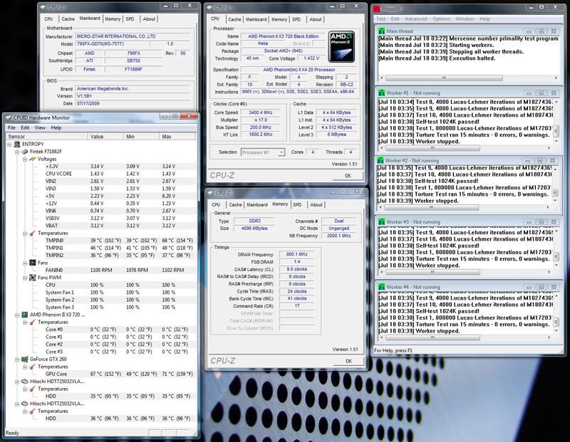Click the Worker #4 window icon
This screenshot has height=442, width=570.
tap(381, 287)
